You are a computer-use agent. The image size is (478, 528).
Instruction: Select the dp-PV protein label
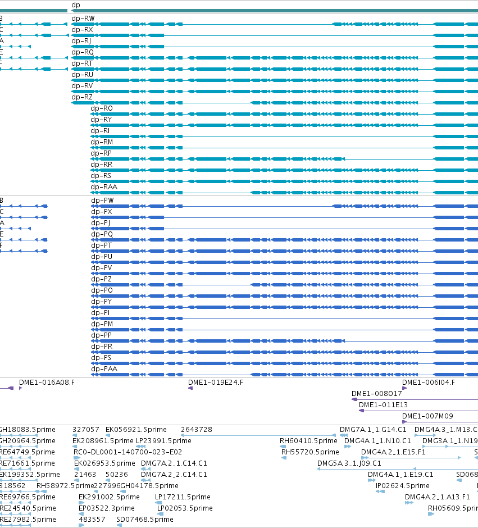[102, 268]
